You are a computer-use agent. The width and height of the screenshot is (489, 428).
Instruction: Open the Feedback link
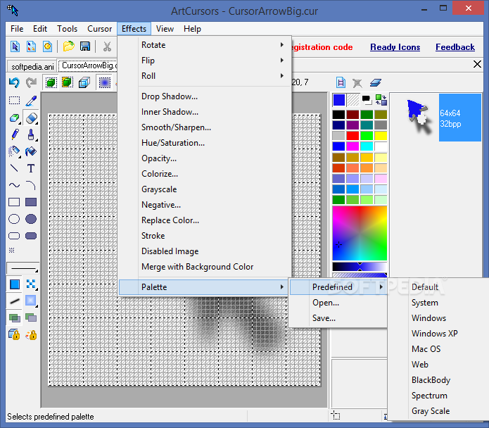tap(455, 47)
